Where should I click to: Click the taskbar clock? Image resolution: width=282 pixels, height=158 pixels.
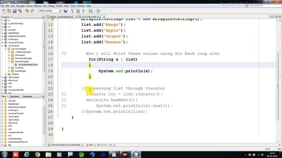pyautogui.click(x=272, y=154)
